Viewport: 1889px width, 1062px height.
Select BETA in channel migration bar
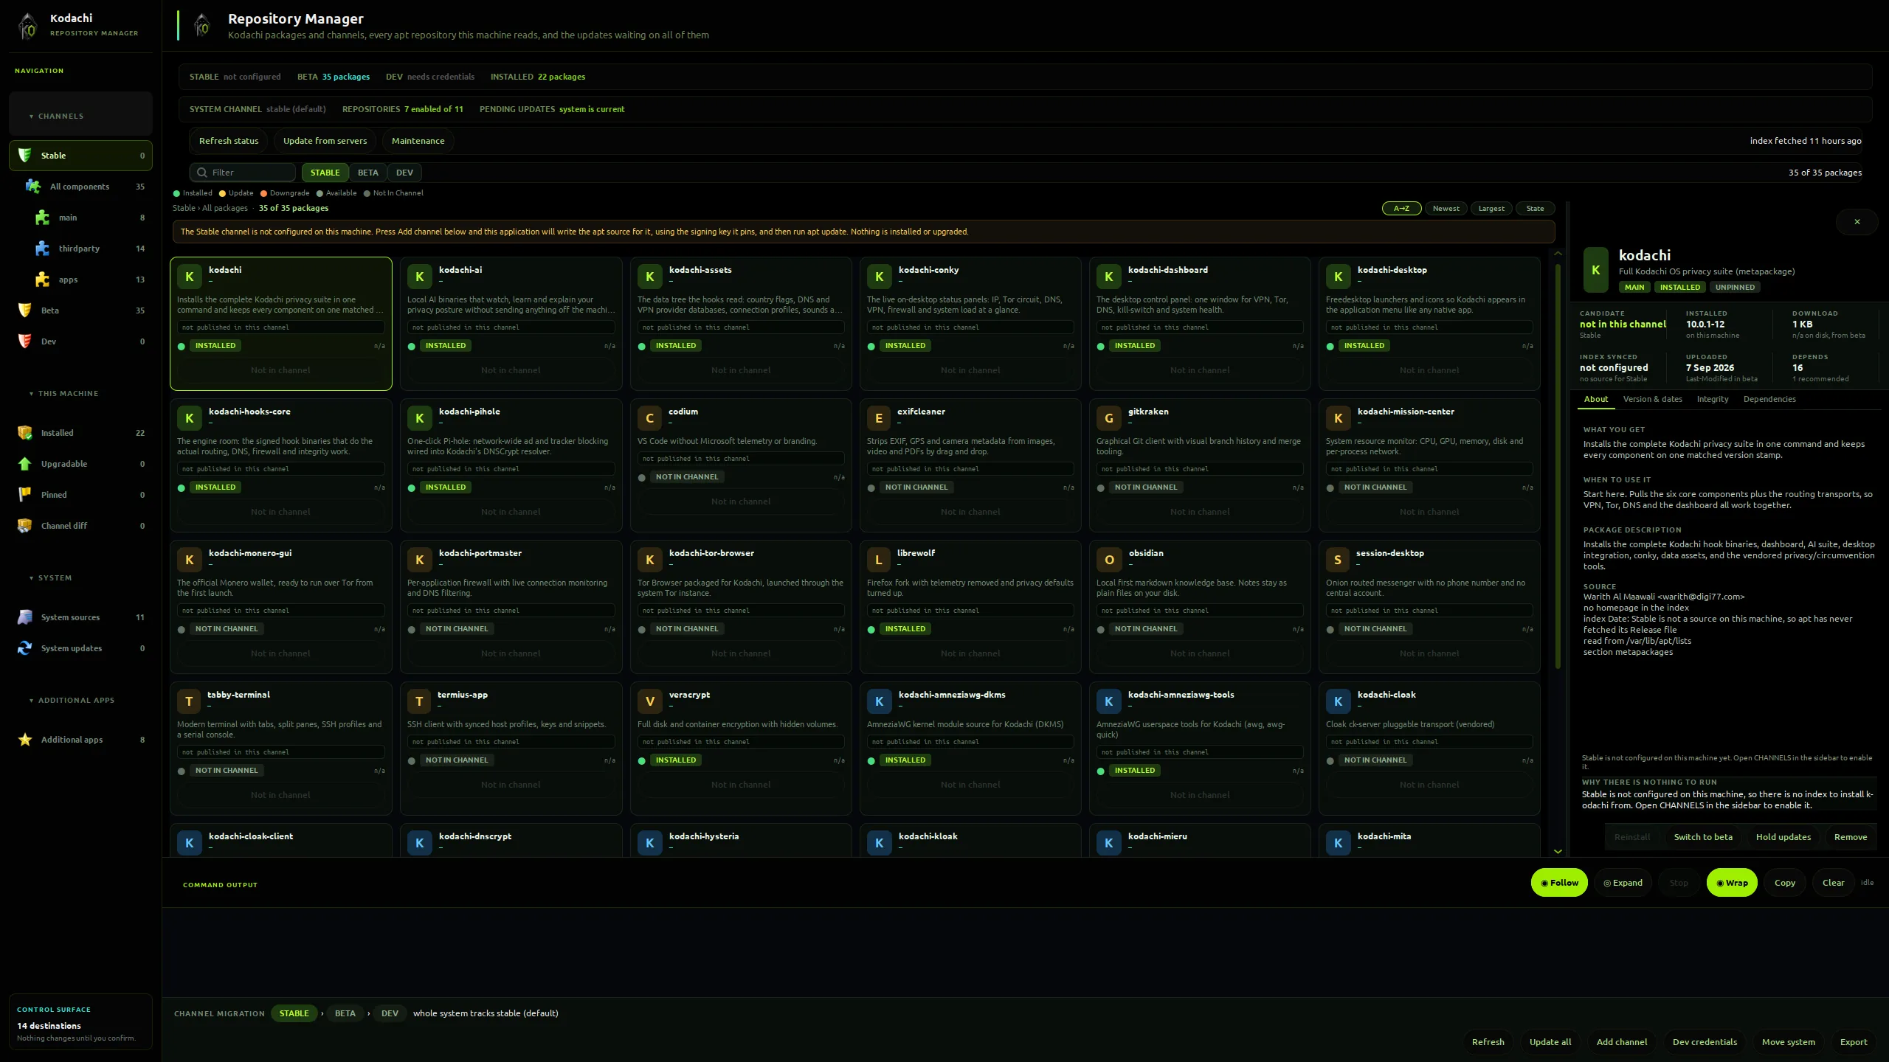tap(345, 1013)
